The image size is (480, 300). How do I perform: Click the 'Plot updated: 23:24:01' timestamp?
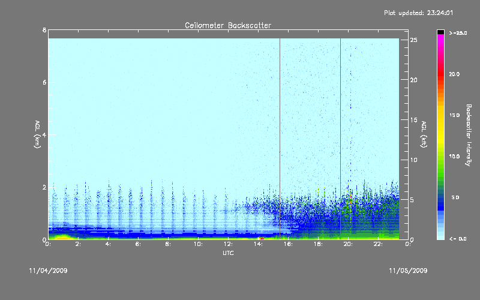click(418, 13)
